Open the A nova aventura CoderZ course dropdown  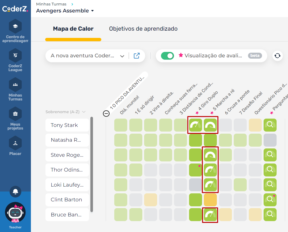coord(88,56)
